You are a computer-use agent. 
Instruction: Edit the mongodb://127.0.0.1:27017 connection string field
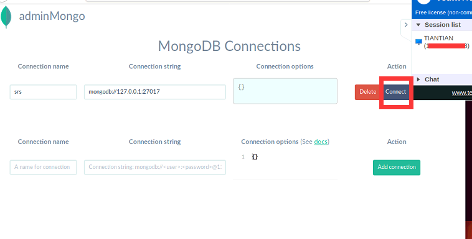[154, 92]
